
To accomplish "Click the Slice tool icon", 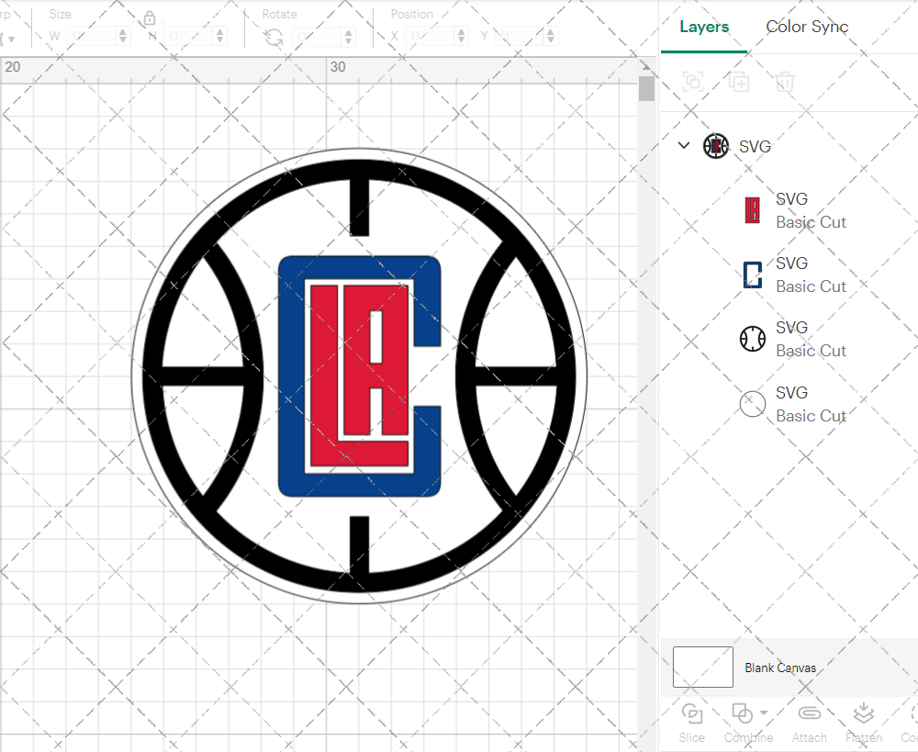I will pos(692,714).
